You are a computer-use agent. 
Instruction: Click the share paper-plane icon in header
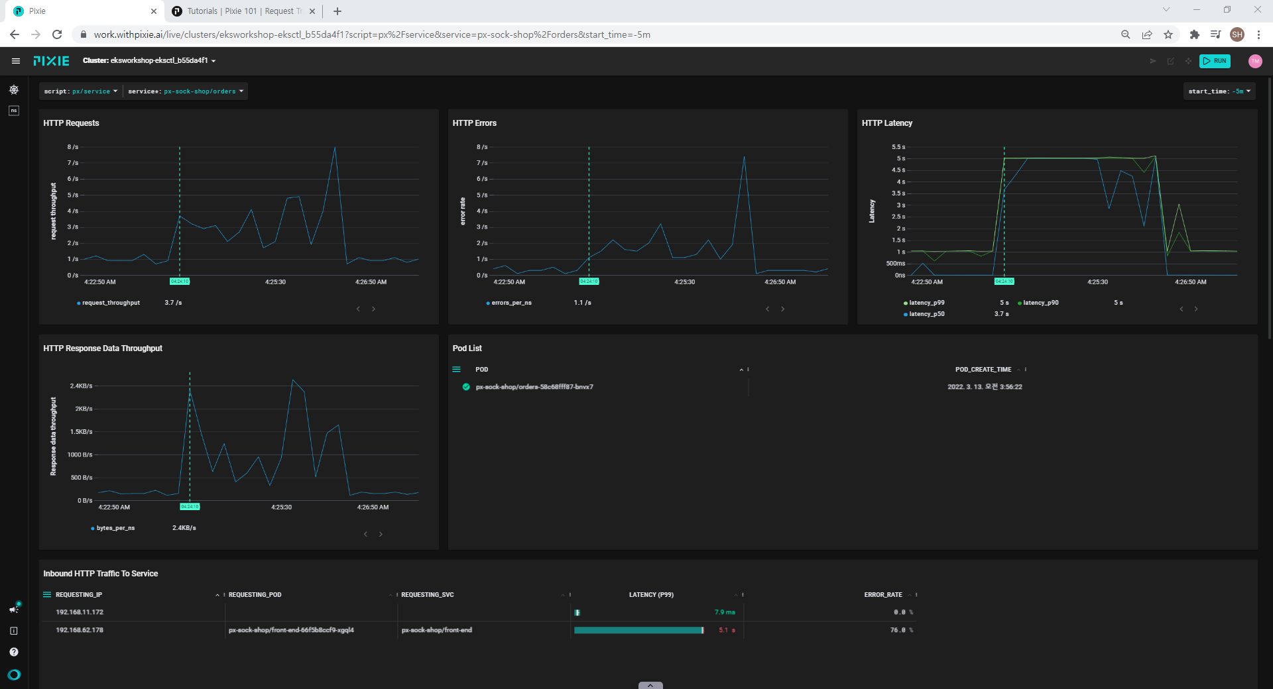click(1153, 61)
